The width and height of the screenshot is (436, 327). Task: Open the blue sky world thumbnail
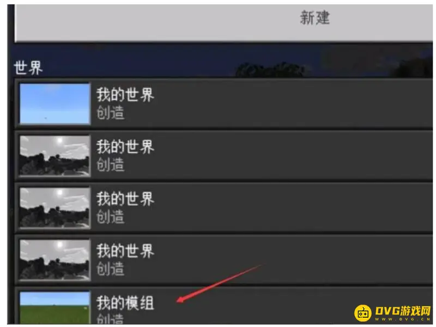click(55, 104)
